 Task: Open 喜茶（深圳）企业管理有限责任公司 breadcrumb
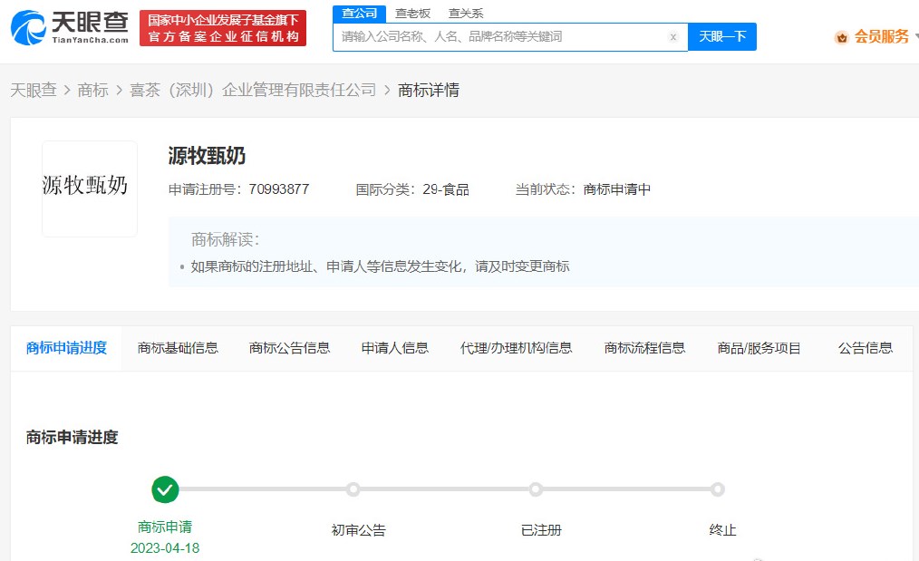pos(253,91)
